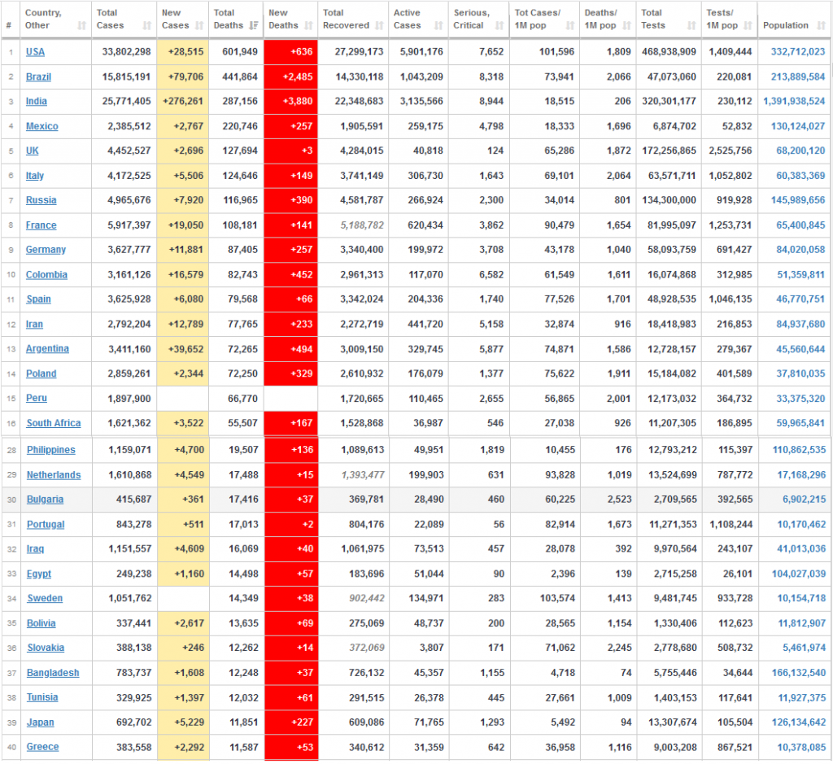Click the Serious, Critical sort icon
The height and width of the screenshot is (764, 833).
point(500,26)
